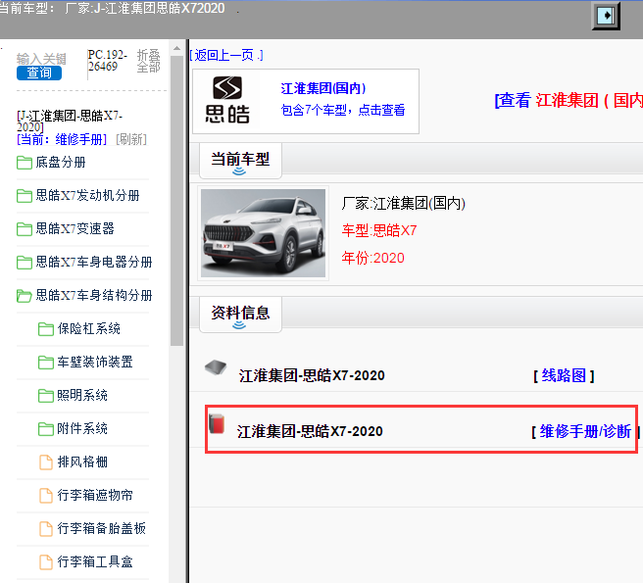The width and height of the screenshot is (643, 583).
Task: Open the 江淮集团(国内) link
Action: (323, 88)
